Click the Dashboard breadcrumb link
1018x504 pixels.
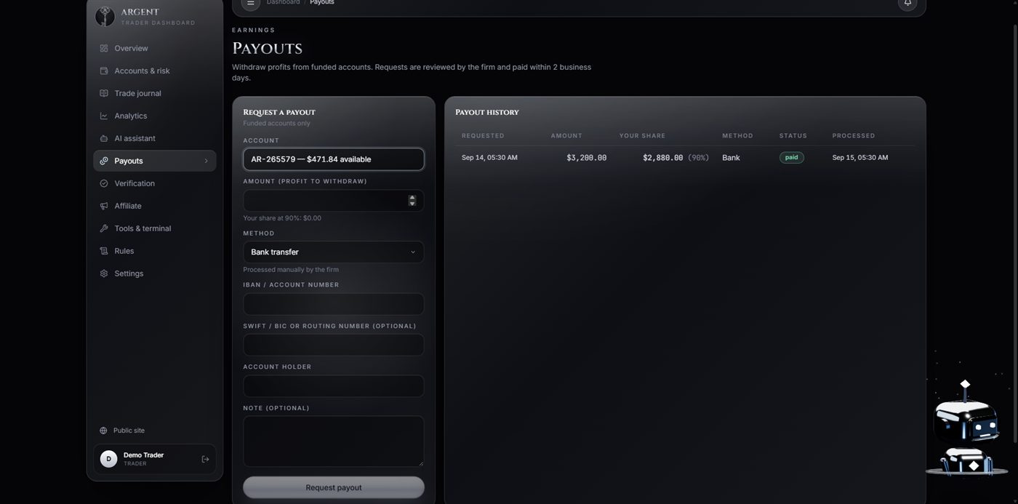[x=283, y=2]
